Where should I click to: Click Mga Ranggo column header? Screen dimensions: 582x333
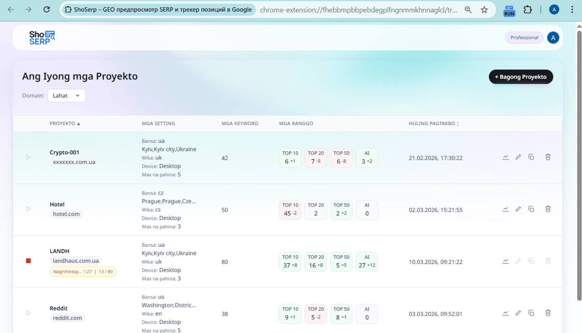coord(296,124)
